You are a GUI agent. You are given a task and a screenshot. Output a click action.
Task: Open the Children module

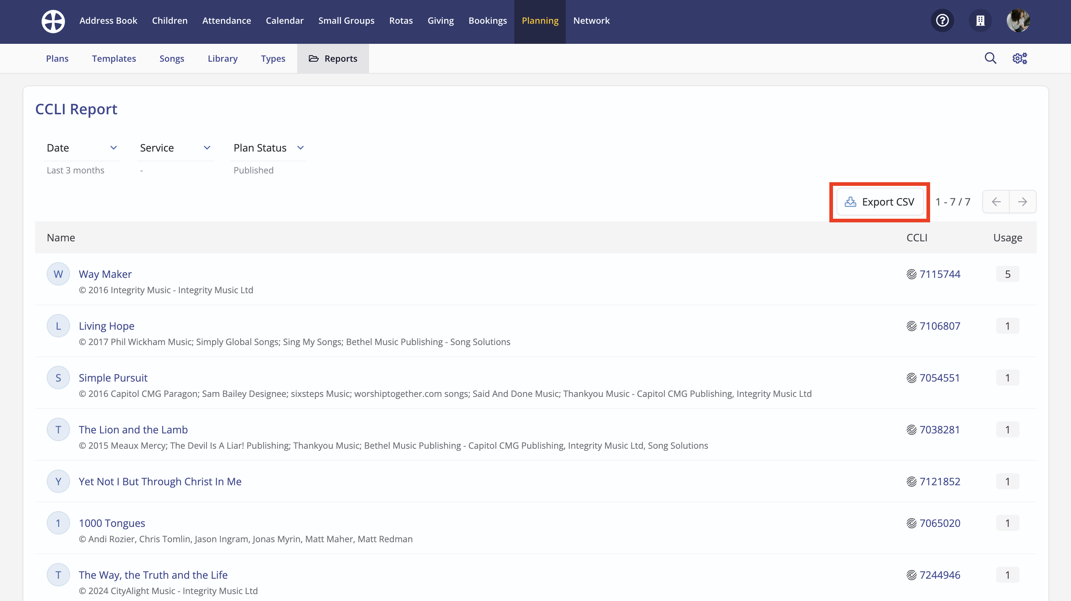170,20
